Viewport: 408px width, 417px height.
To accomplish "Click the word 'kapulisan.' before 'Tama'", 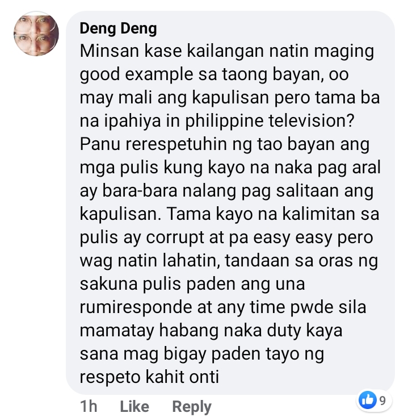I will tap(121, 214).
